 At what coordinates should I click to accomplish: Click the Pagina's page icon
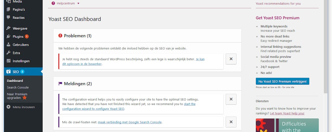[8, 10]
